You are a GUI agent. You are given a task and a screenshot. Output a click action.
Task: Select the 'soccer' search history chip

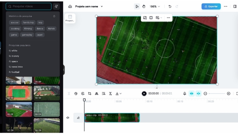[x=15, y=23]
